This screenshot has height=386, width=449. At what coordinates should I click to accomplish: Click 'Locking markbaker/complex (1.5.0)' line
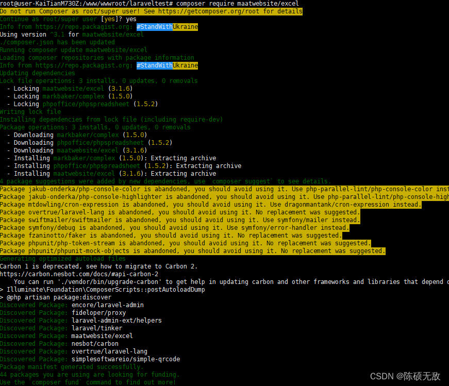[70, 96]
